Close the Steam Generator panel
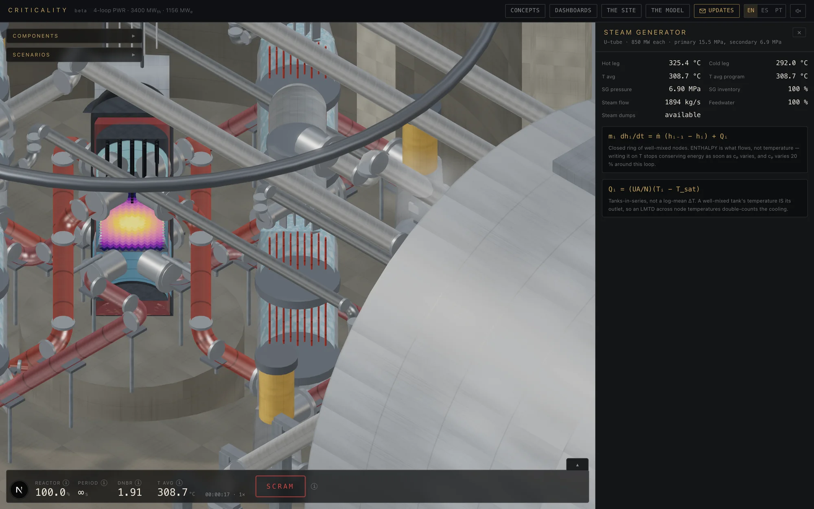 click(x=799, y=33)
